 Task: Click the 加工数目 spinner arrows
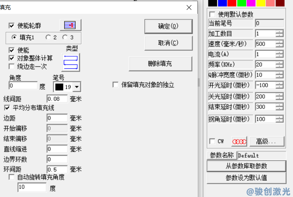tap(280, 33)
